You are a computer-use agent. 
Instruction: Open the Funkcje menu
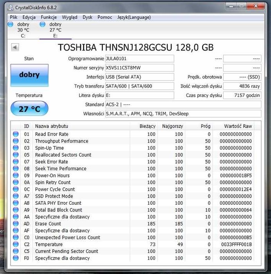click(x=49, y=17)
